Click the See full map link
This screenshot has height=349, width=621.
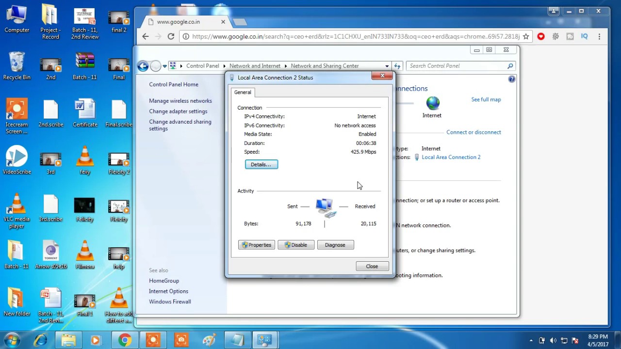pos(486,99)
